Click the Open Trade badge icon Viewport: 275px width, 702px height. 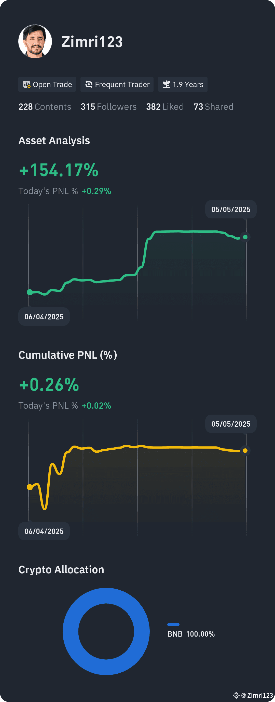click(27, 85)
